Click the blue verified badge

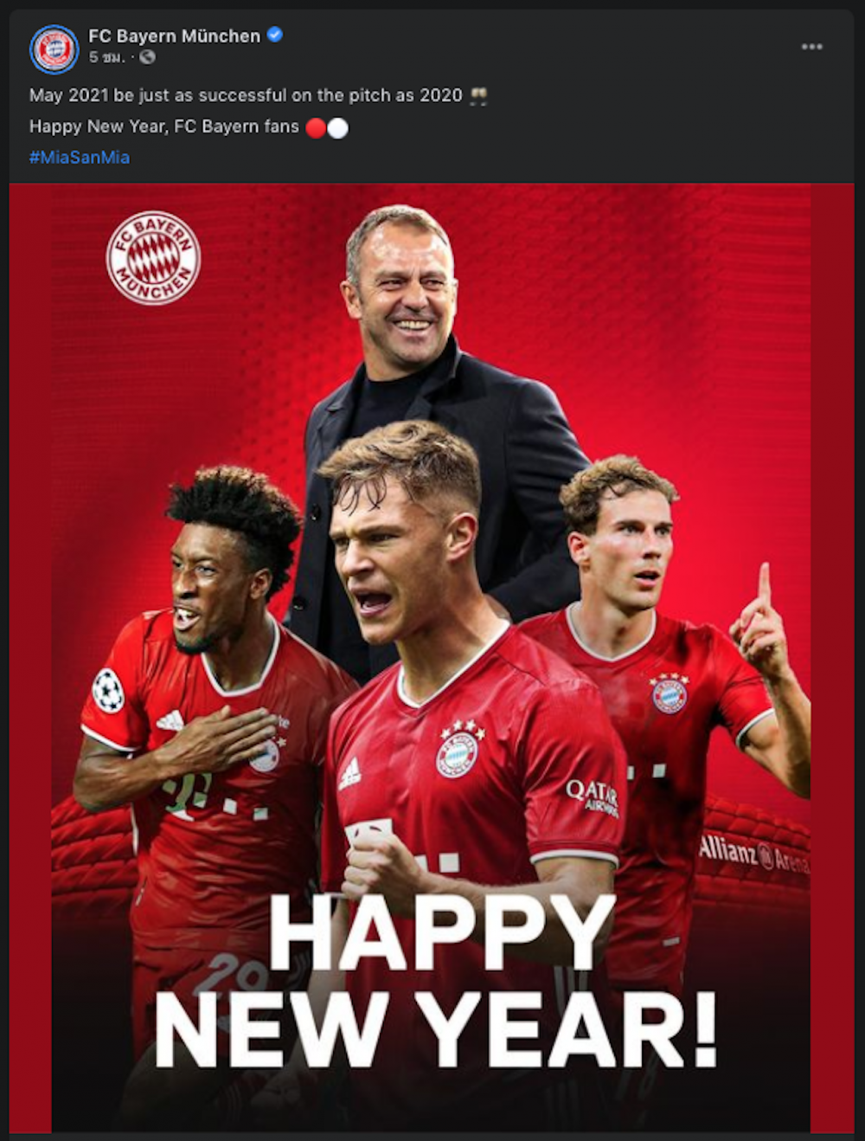point(275,35)
